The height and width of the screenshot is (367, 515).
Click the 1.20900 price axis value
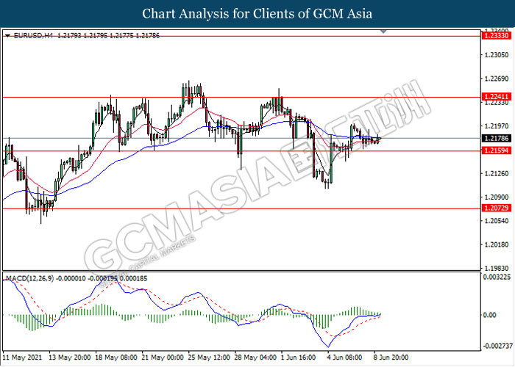click(x=496, y=197)
